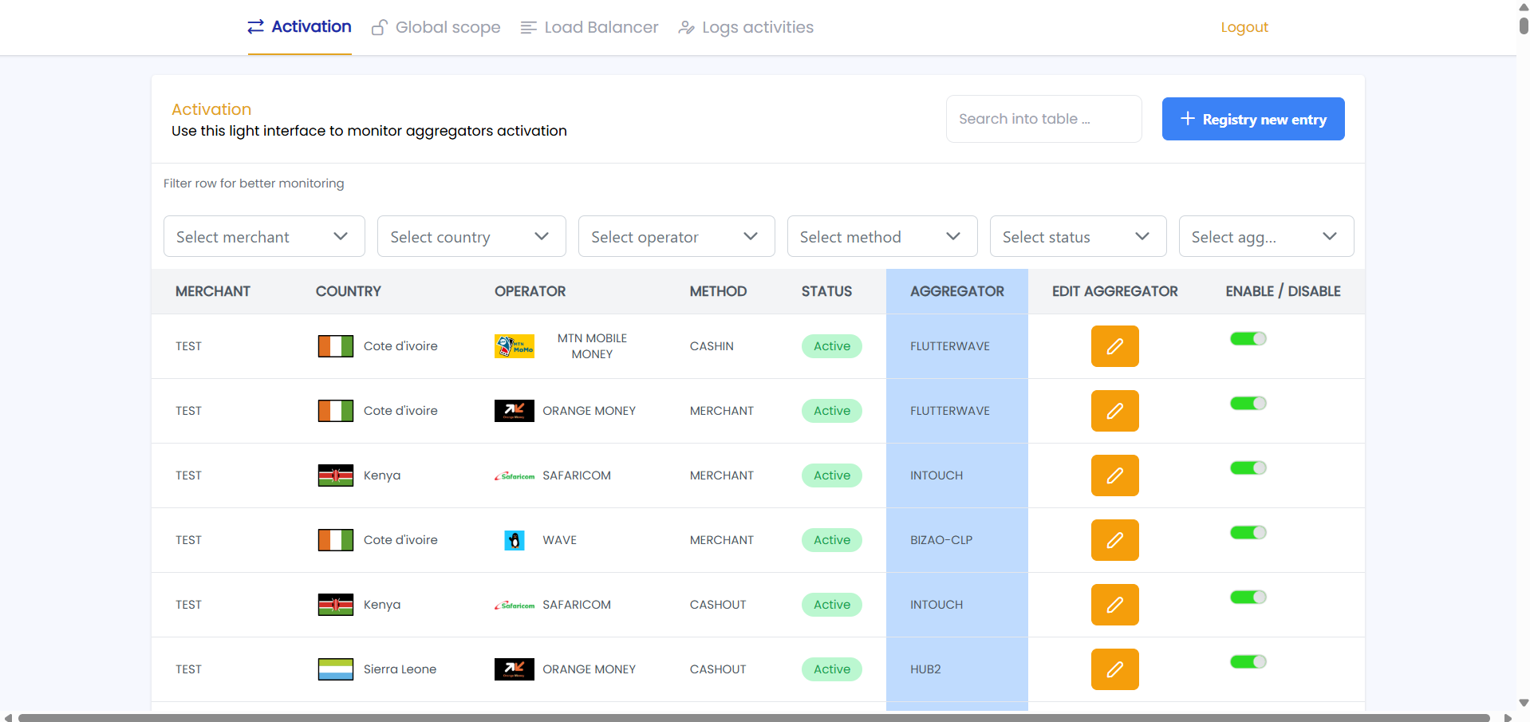
Task: Disable the MTN Mobile Money cashin toggle
Action: [1248, 339]
